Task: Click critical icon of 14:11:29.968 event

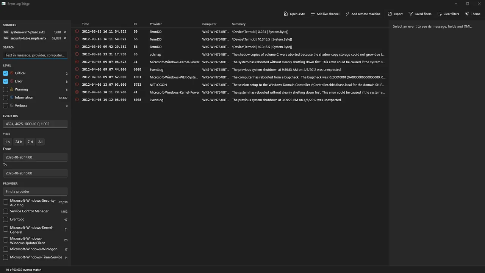Action: pos(77,92)
